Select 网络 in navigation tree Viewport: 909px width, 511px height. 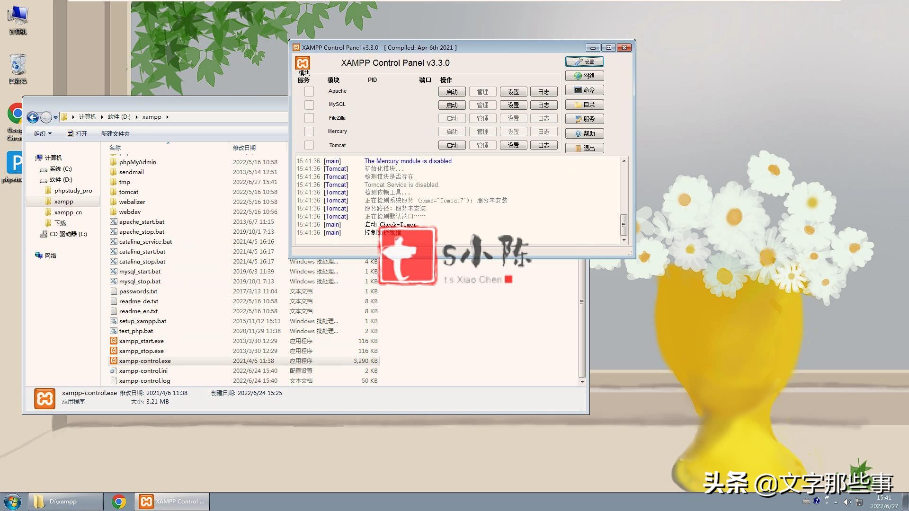(45, 255)
